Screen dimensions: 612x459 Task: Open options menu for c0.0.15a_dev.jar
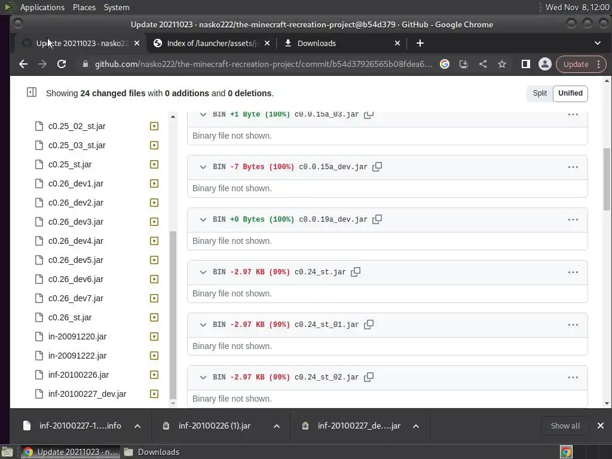(x=573, y=167)
